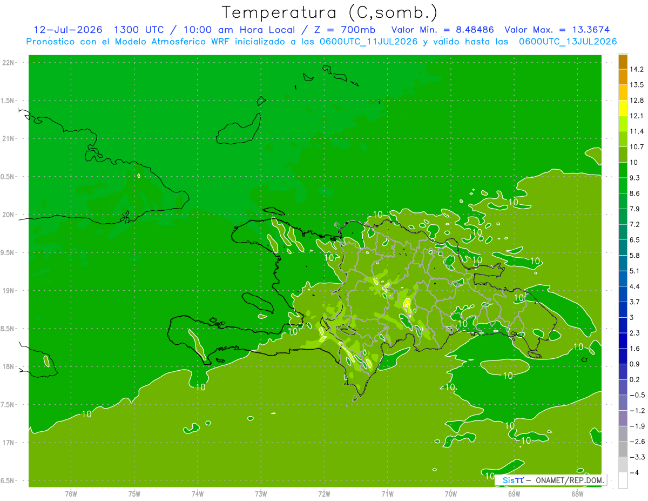The height and width of the screenshot is (501, 648).
Task: Click the '2.3' legend value
Action: (x=635, y=333)
